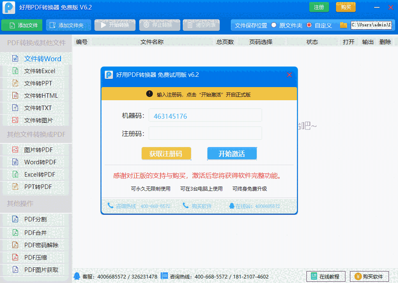Switch to PDF合并 function
Viewport: 398px width, 283px height.
coord(35,233)
